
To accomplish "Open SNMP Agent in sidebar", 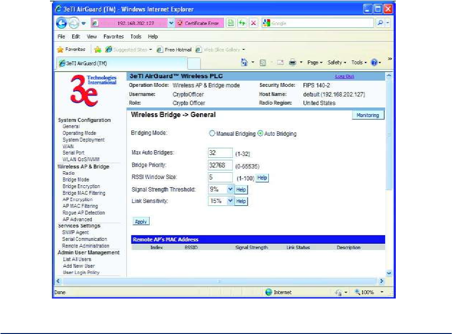I will click(x=75, y=232).
